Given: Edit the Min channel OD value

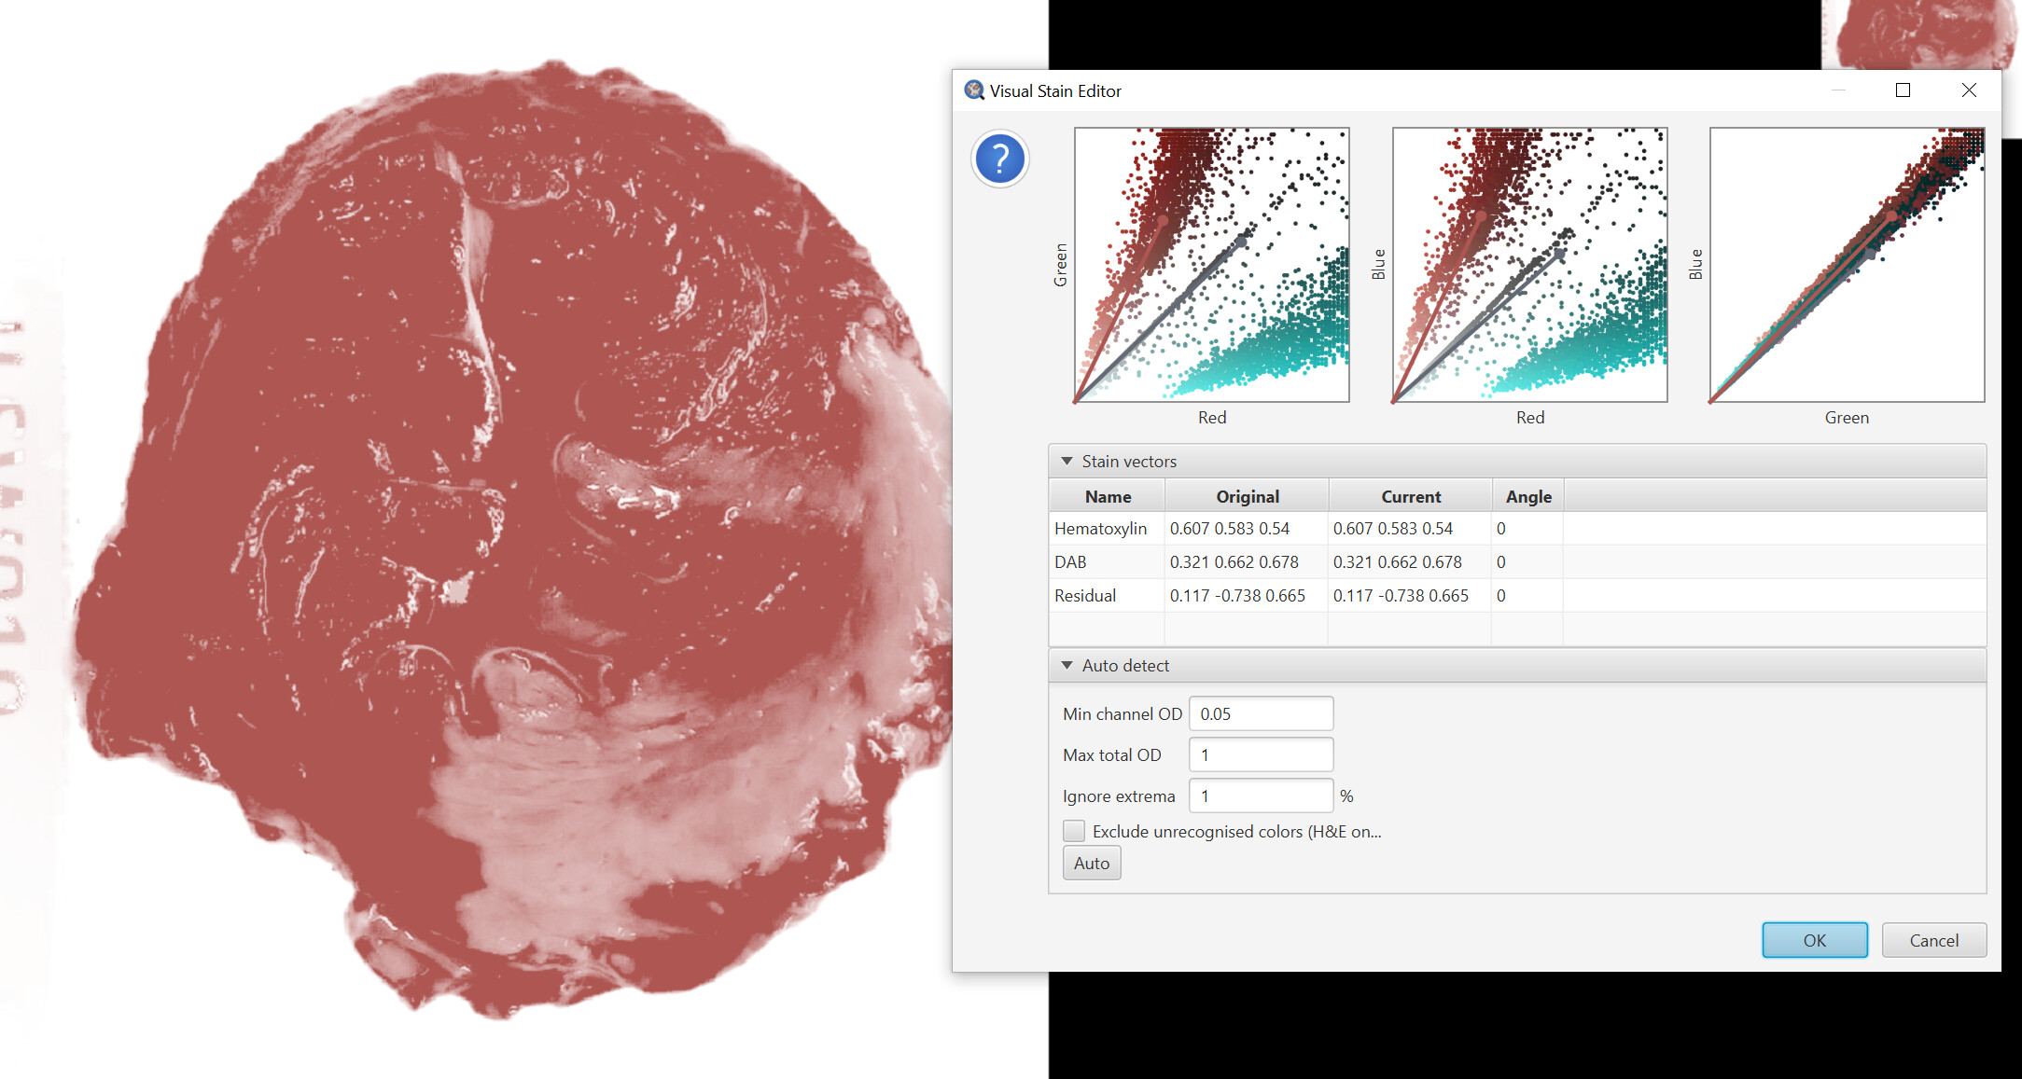Looking at the screenshot, I should [1261, 712].
